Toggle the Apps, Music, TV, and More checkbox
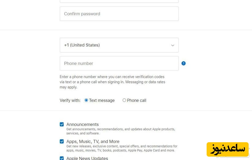The image size is (252, 160). [62, 142]
